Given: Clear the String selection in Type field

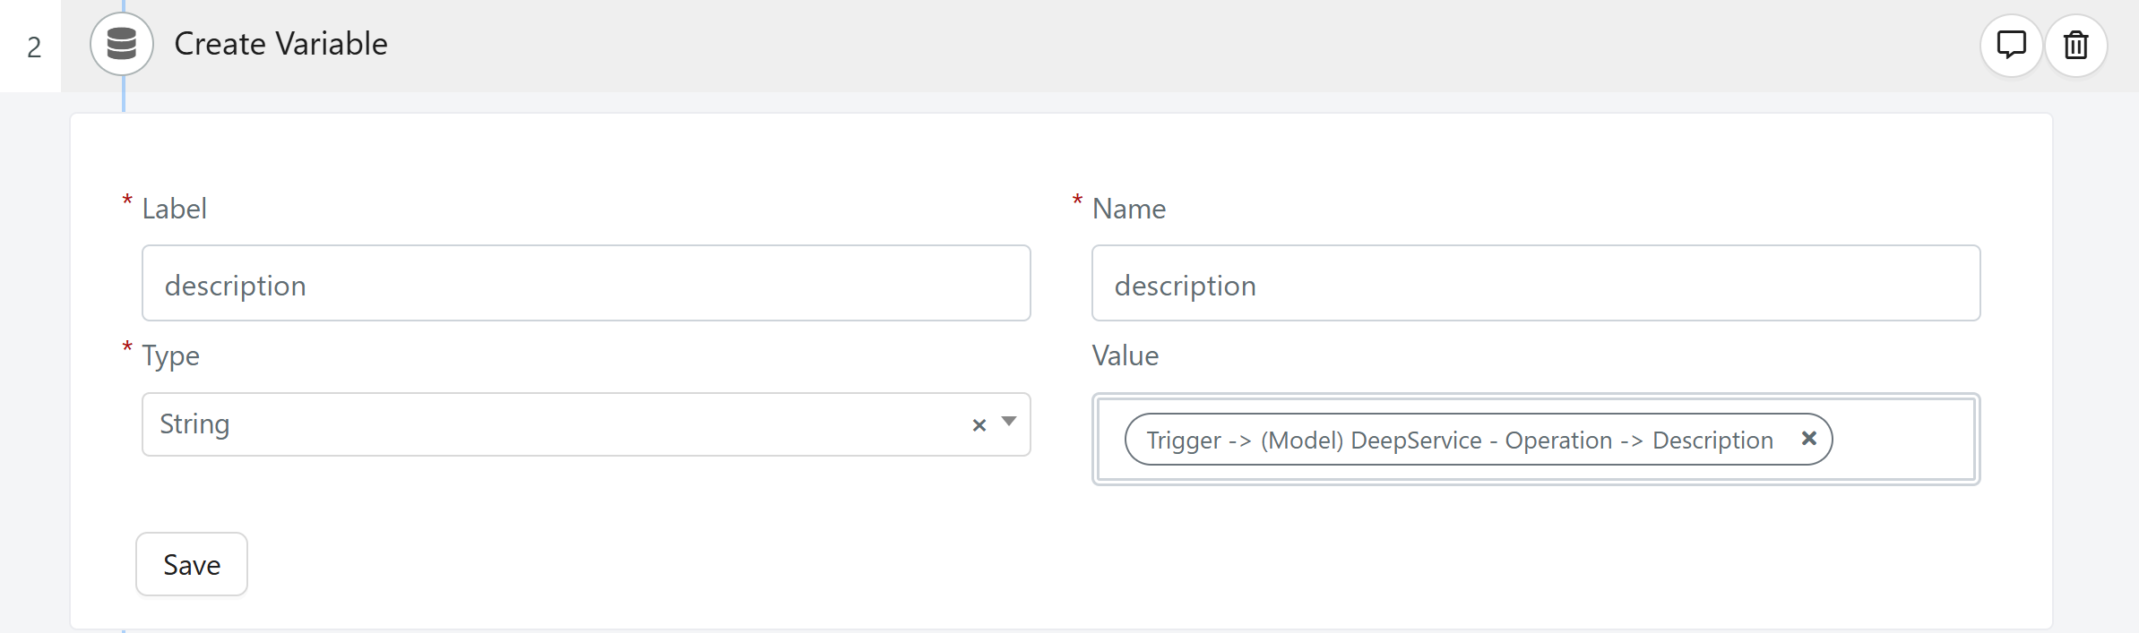Looking at the screenshot, I should [979, 425].
